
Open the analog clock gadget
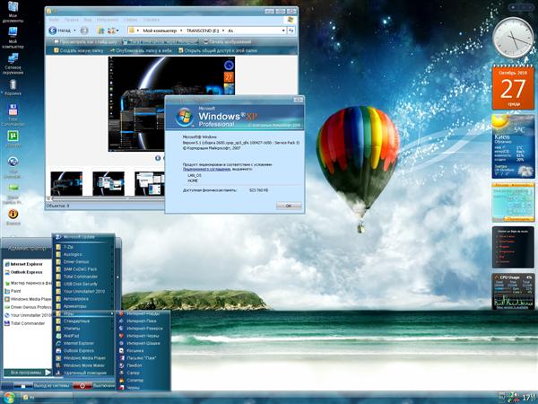pos(513,38)
